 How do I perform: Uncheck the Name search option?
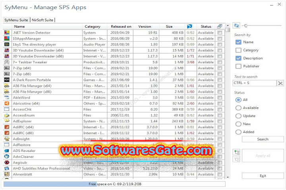(x=238, y=42)
